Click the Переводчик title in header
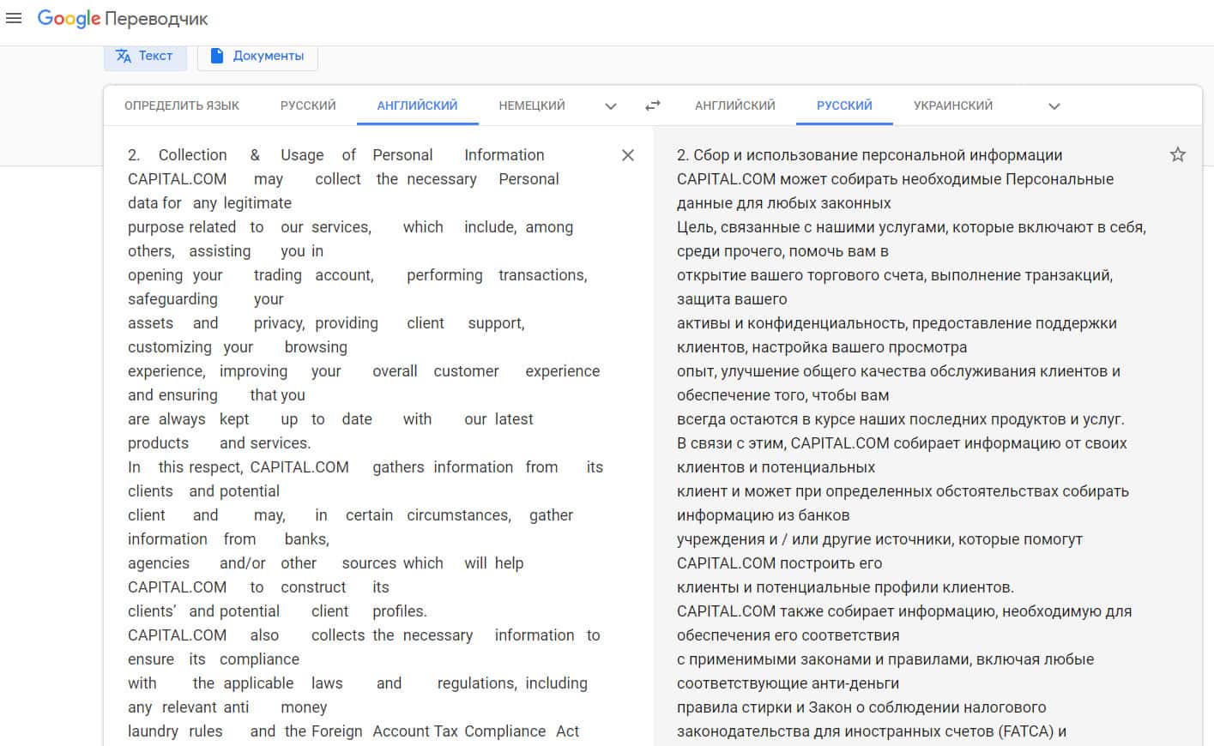 tap(156, 19)
